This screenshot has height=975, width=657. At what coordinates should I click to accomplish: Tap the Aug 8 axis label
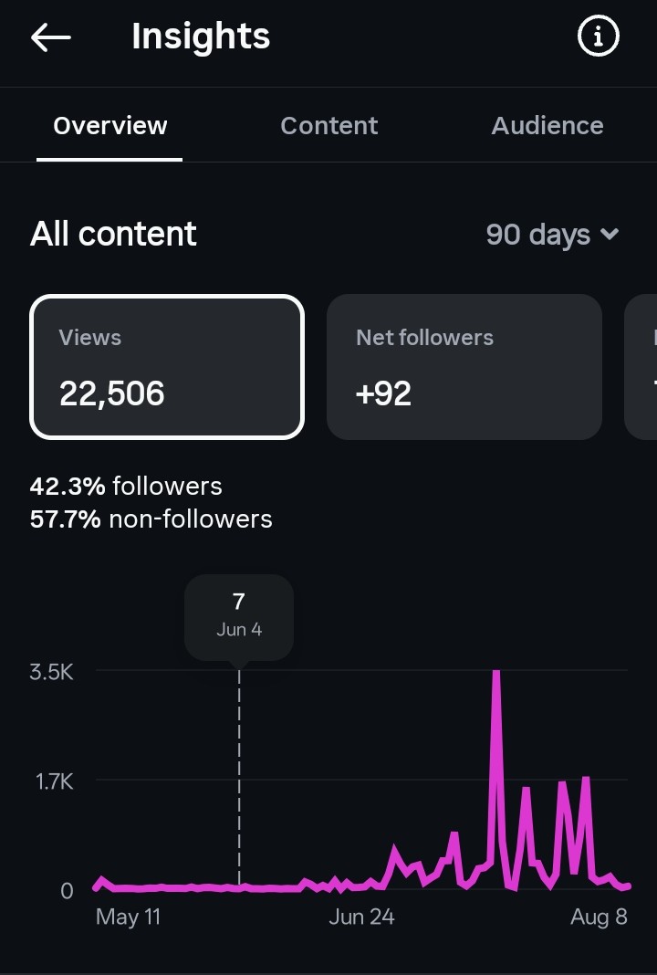[x=599, y=917]
